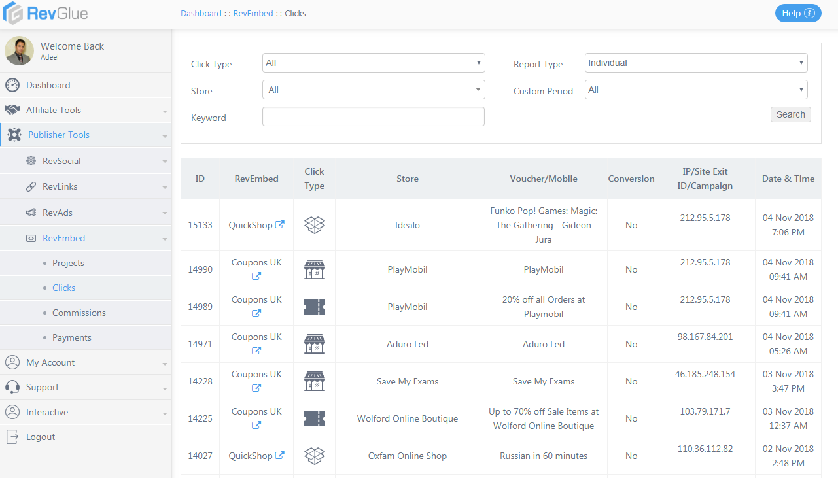Viewport: 838px width, 478px height.
Task: Click the store icon in row 14990
Action: 315,269
